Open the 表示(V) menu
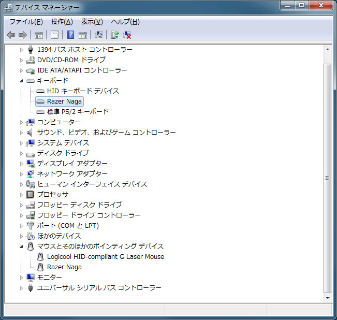Image resolution: width=337 pixels, height=320 pixels. [x=92, y=22]
